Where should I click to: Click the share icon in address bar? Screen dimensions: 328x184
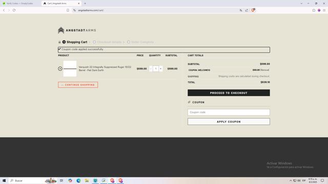click(247, 10)
